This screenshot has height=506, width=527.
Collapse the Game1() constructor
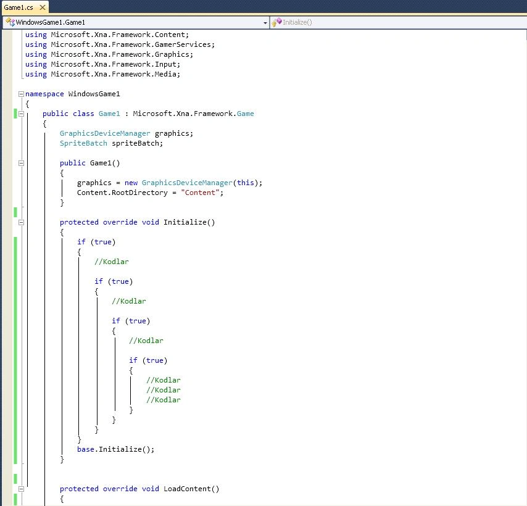point(21,164)
